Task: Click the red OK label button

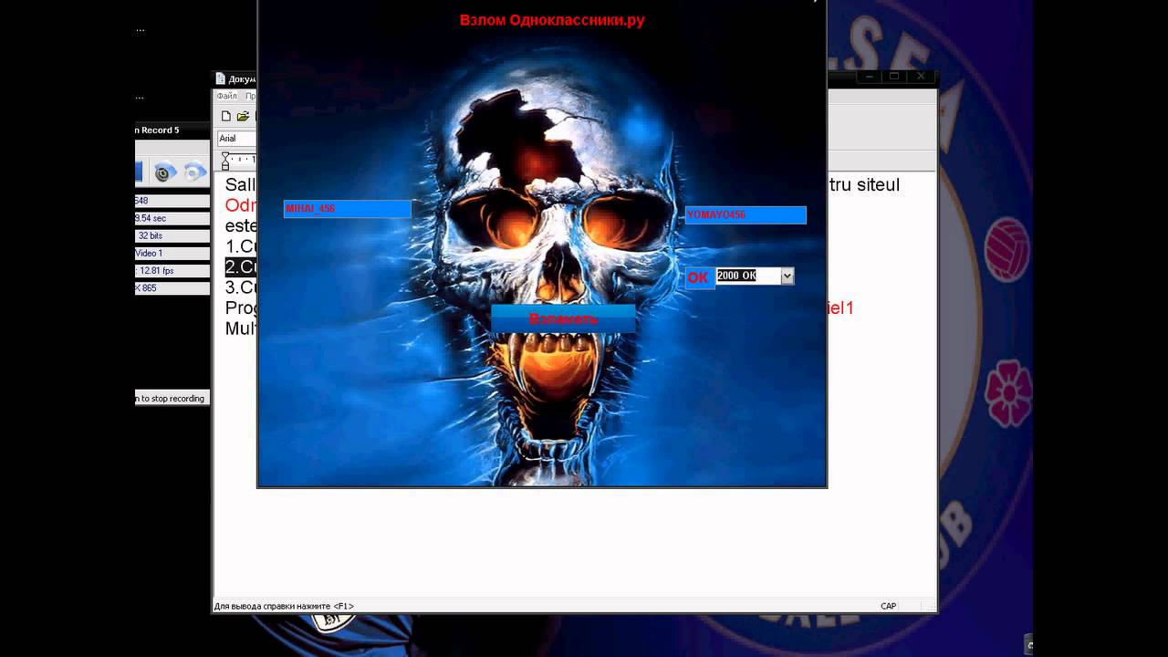Action: (698, 277)
